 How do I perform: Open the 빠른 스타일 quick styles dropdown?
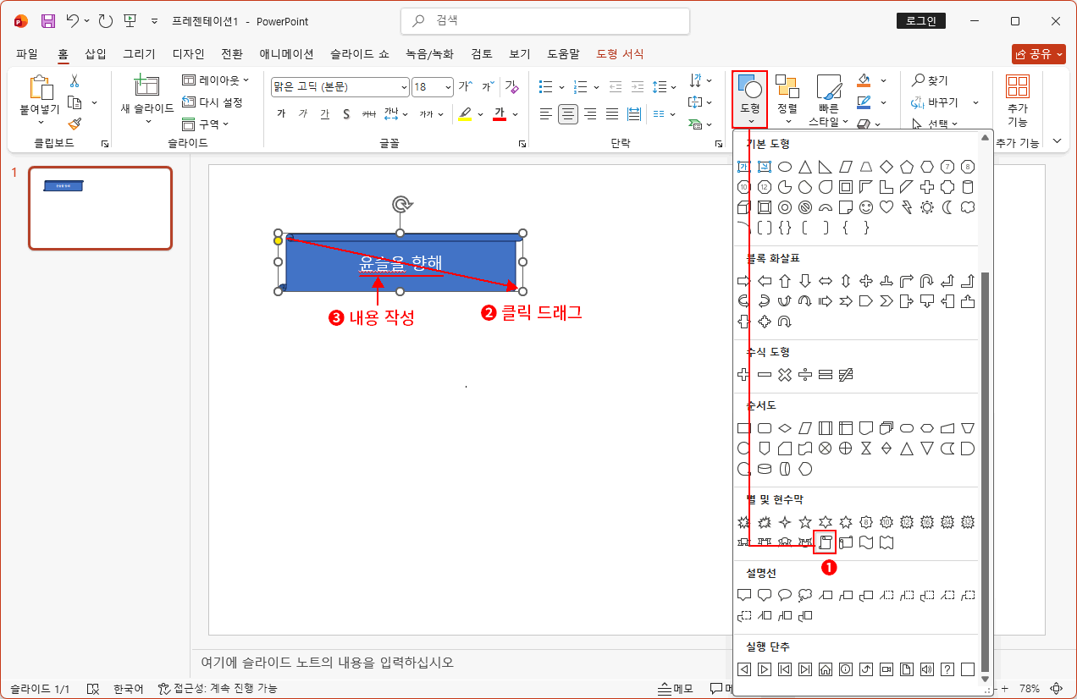[828, 95]
